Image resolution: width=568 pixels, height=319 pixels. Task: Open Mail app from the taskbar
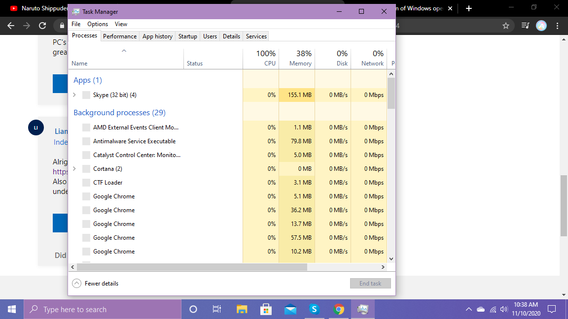tap(290, 309)
